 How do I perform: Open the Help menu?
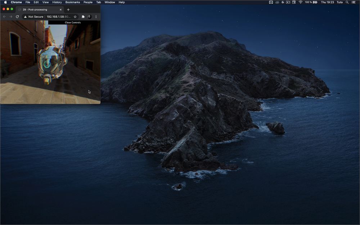pyautogui.click(x=122, y=2)
